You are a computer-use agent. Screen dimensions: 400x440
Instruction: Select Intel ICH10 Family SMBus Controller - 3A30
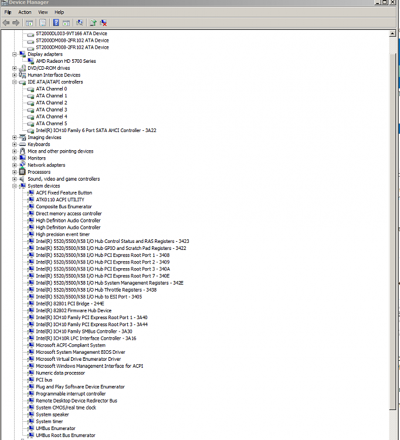[x=84, y=331]
